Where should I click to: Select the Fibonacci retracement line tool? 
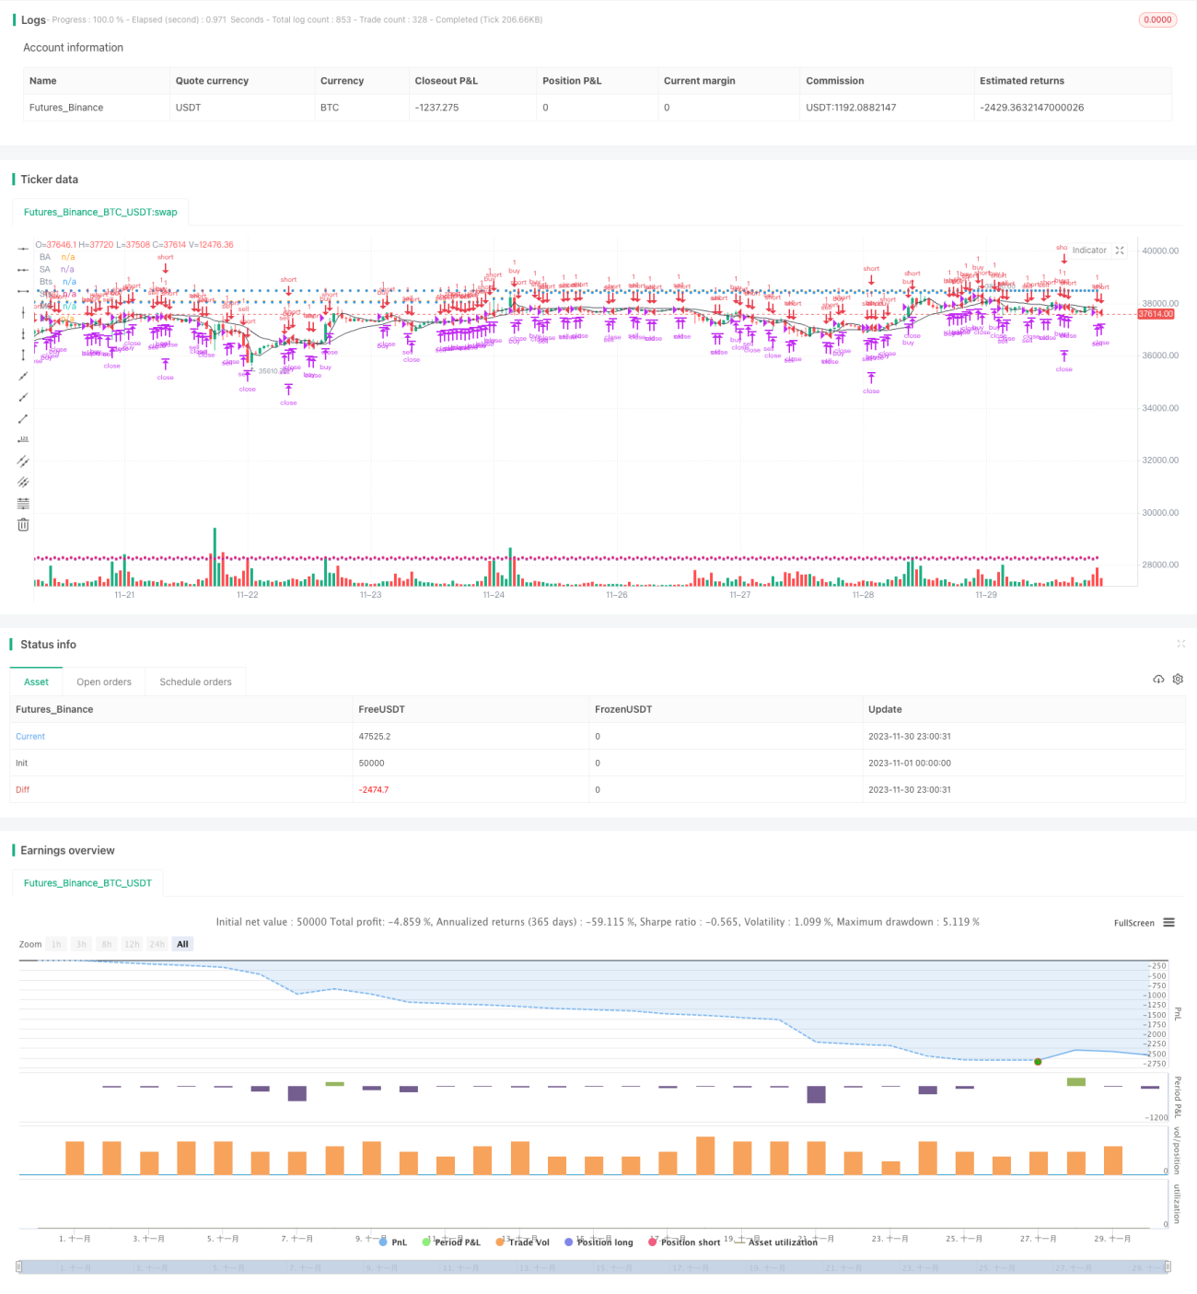click(23, 503)
